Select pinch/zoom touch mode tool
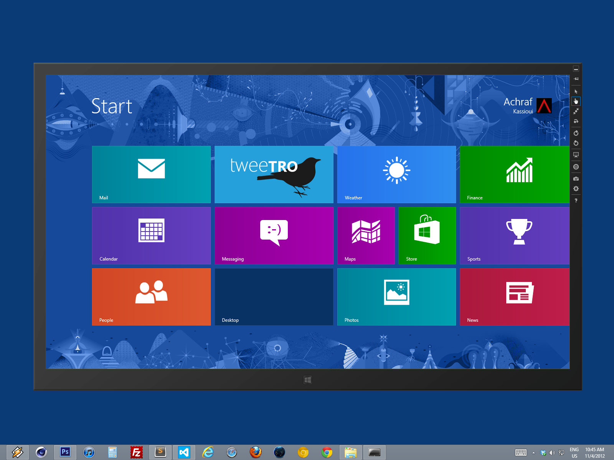Image resolution: width=614 pixels, height=460 pixels. pos(576,111)
